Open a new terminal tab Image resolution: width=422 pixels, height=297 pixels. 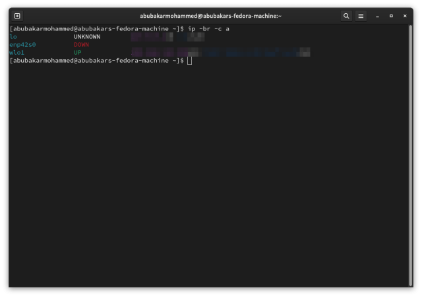[x=17, y=16]
